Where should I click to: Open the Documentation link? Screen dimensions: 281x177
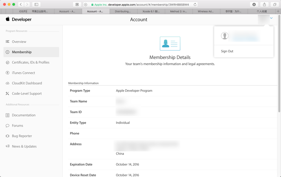click(24, 115)
